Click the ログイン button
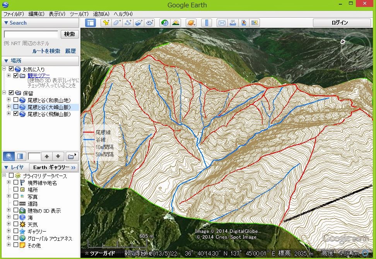The width and height of the screenshot is (376, 259). pos(342,23)
